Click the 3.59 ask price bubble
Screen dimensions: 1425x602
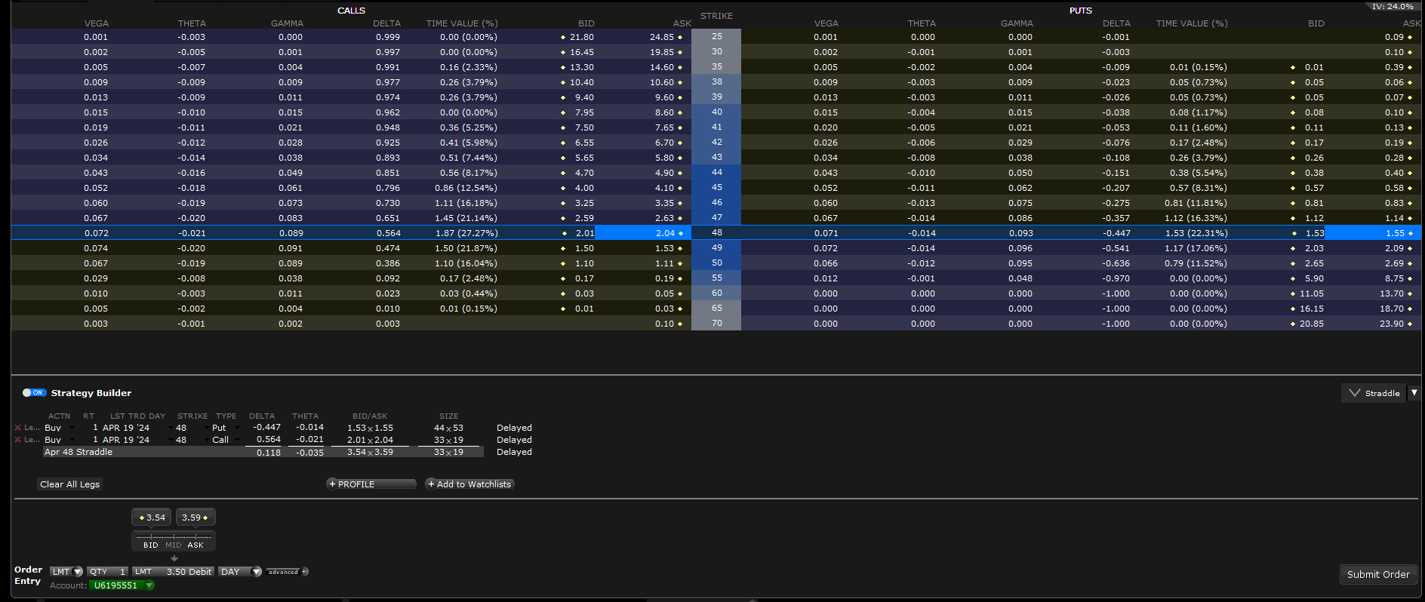(195, 518)
